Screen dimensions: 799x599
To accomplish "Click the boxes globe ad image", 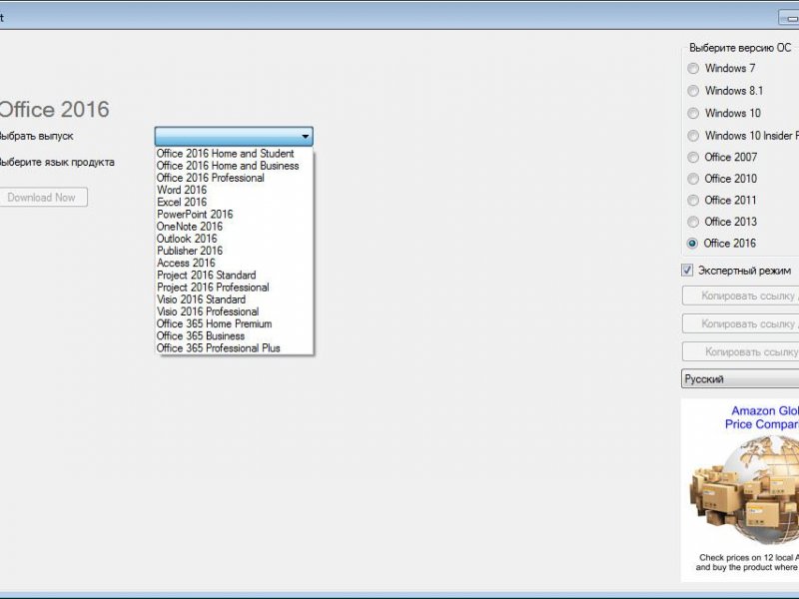I will [744, 491].
